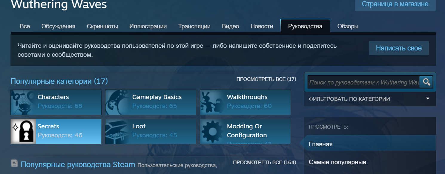Click the magnifying glass search icon
445x174 pixels.
click(x=426, y=82)
